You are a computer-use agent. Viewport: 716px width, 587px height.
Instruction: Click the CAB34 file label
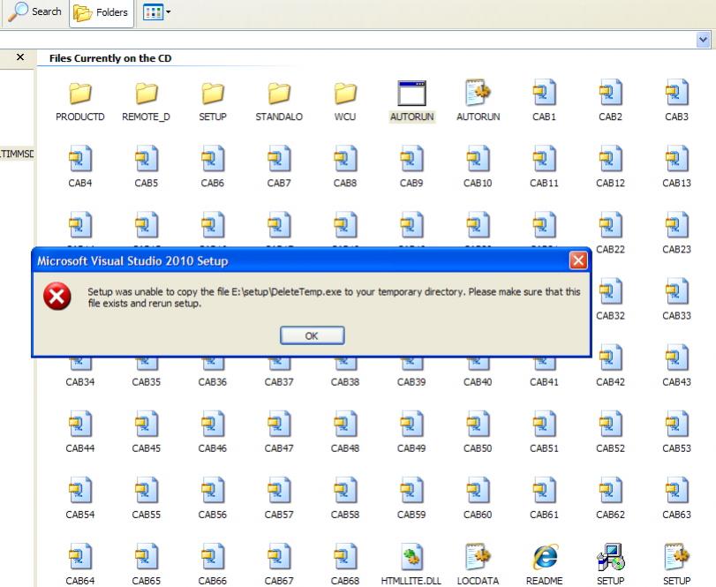click(80, 382)
